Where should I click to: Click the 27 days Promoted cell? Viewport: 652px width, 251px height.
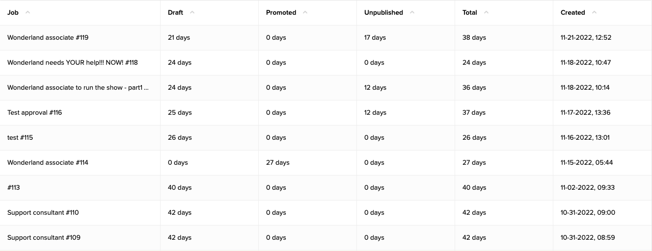tap(277, 163)
